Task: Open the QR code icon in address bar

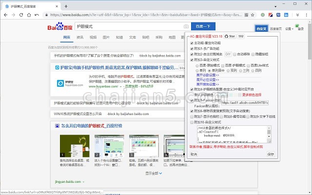Action: (246, 15)
